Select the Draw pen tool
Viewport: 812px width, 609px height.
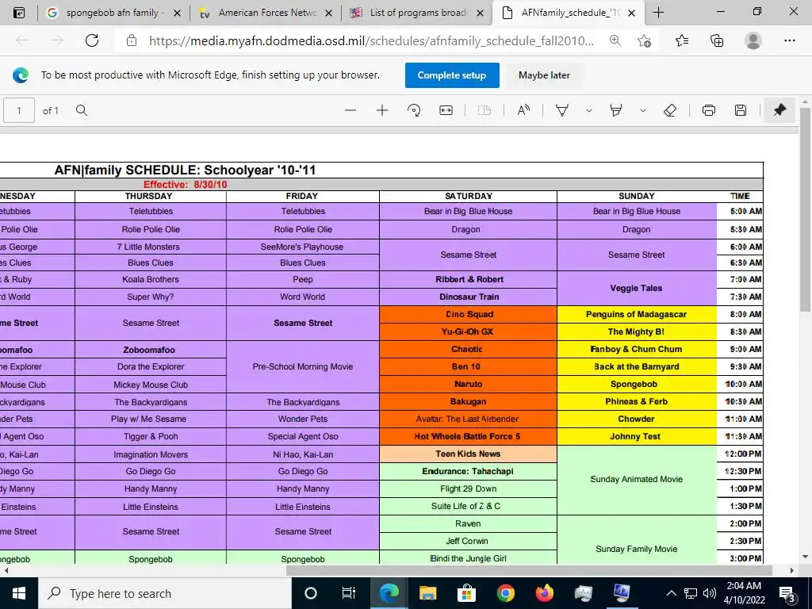[562, 110]
